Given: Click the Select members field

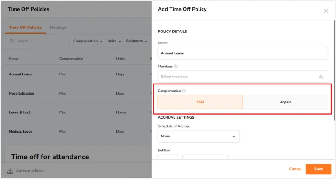Looking at the screenshot, I should pos(243,77).
